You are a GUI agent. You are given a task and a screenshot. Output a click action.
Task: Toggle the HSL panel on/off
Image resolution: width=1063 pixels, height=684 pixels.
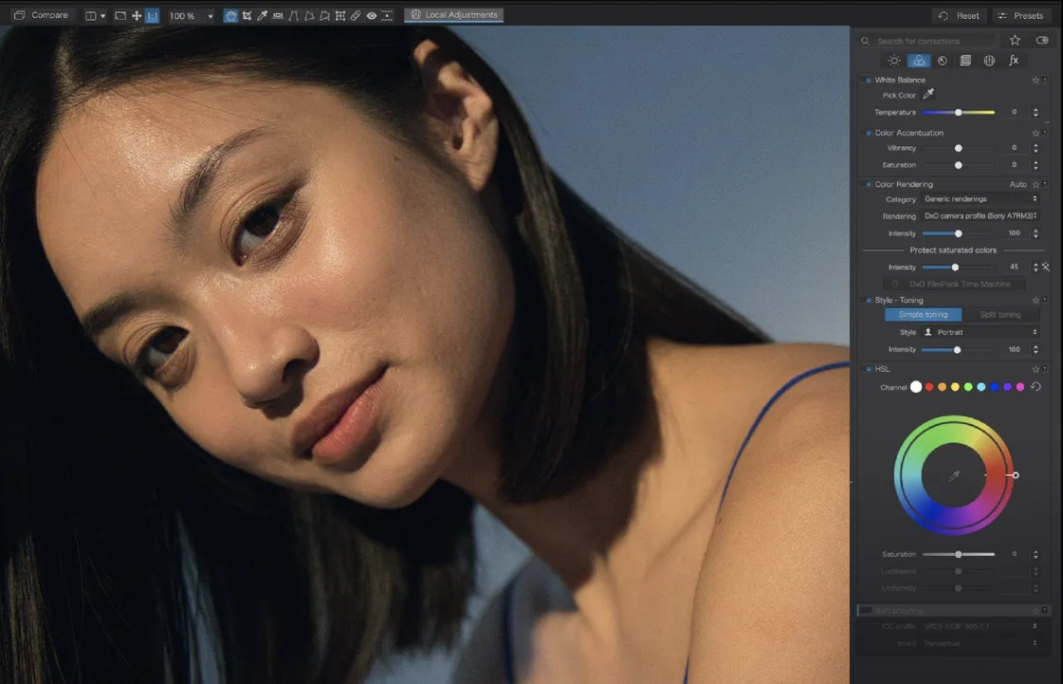(868, 369)
